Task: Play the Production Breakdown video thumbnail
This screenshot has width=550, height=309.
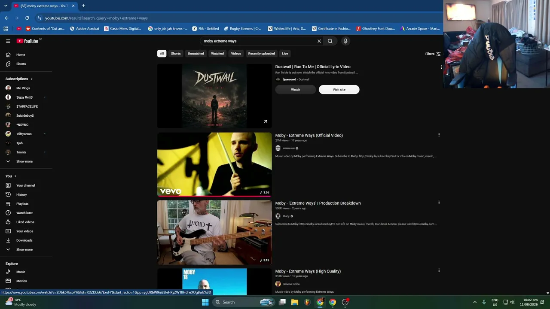Action: (x=214, y=232)
